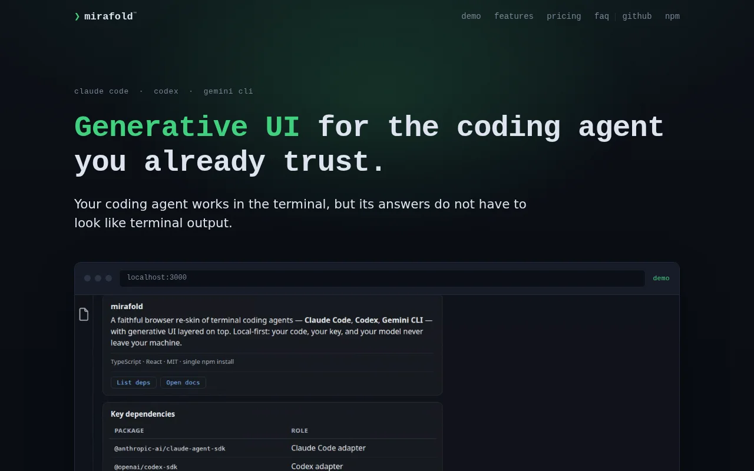754x471 pixels.
Task: Jump to the faq nav link
Action: tap(601, 16)
